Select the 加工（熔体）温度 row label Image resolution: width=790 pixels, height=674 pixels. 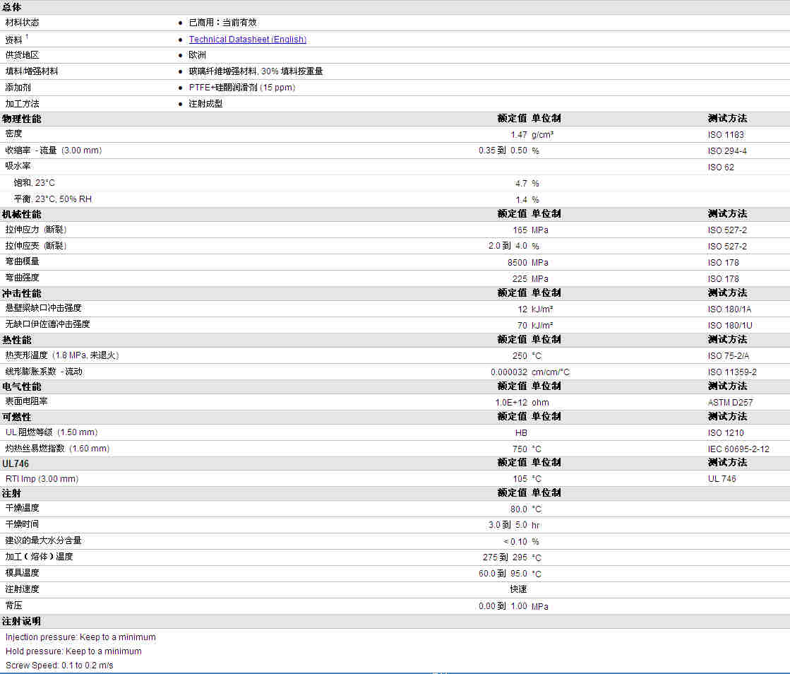tap(40, 557)
